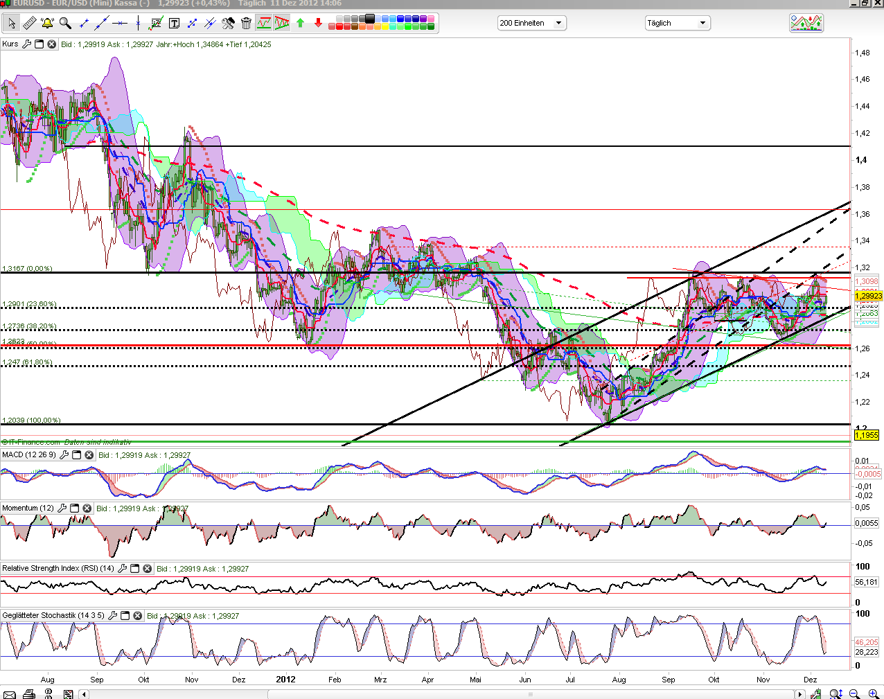Maximize the MACD panel
This screenshot has height=699, width=884.
(77, 455)
